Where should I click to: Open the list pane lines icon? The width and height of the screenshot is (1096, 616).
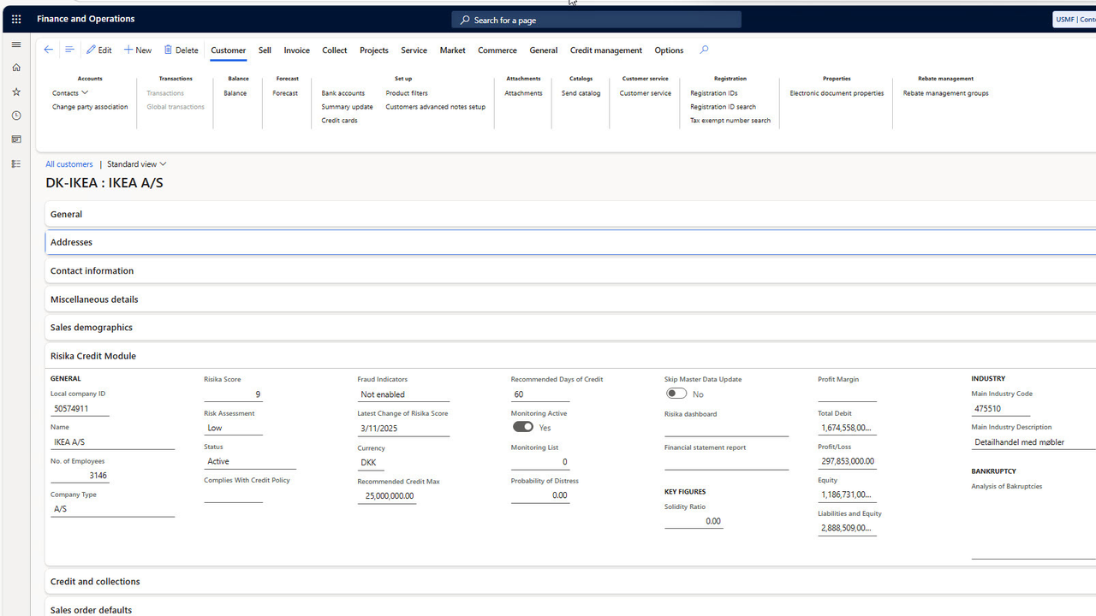[x=70, y=50]
